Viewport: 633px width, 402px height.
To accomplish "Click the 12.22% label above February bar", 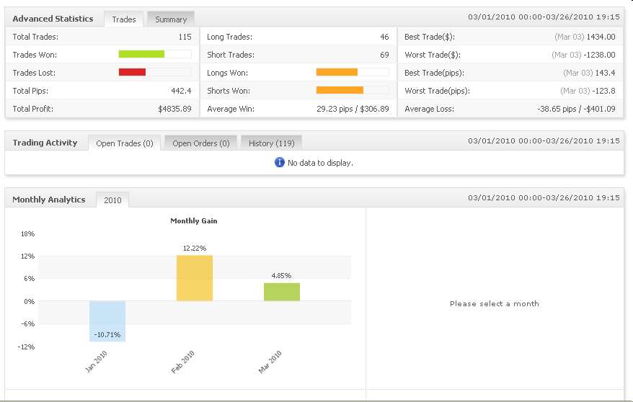I will pyautogui.click(x=195, y=248).
